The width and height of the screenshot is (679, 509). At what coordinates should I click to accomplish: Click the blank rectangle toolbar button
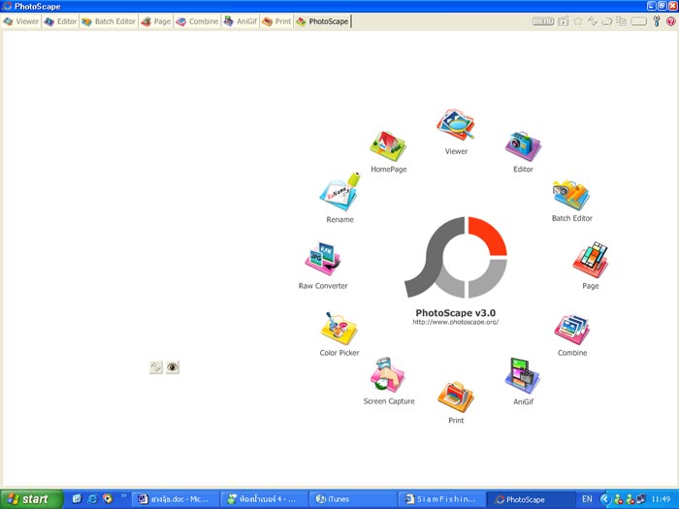(x=639, y=21)
